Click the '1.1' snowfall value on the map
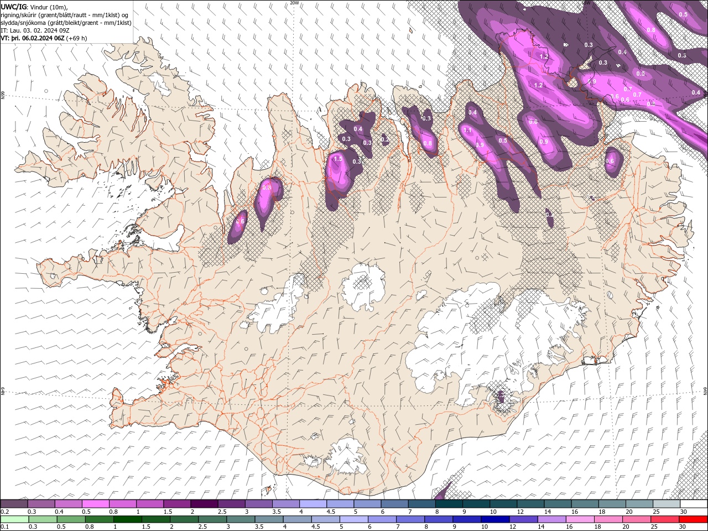Viewport: 708px width, 531px height. (467, 131)
